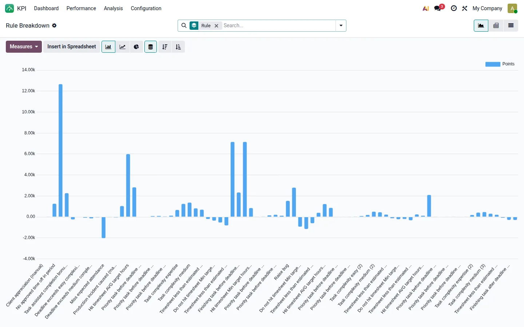This screenshot has height=327, width=524.
Task: Open the activities clock icon
Action: (454, 8)
